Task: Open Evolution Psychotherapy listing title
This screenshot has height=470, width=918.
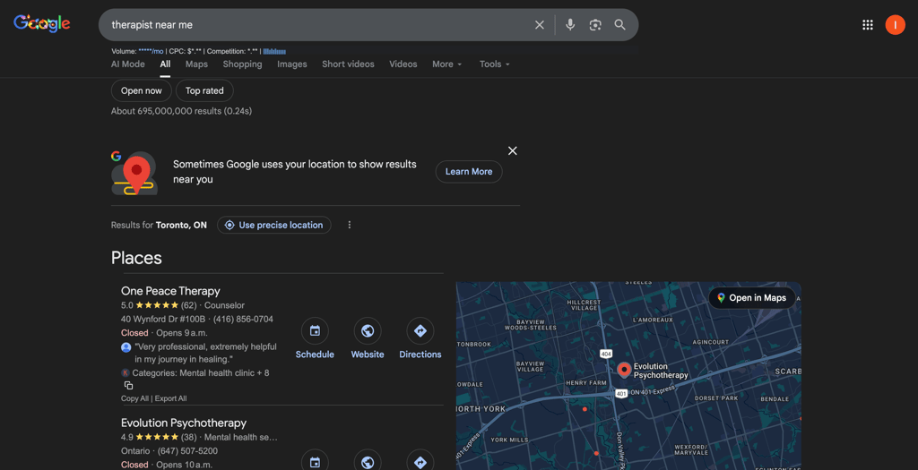Action: coord(184,423)
